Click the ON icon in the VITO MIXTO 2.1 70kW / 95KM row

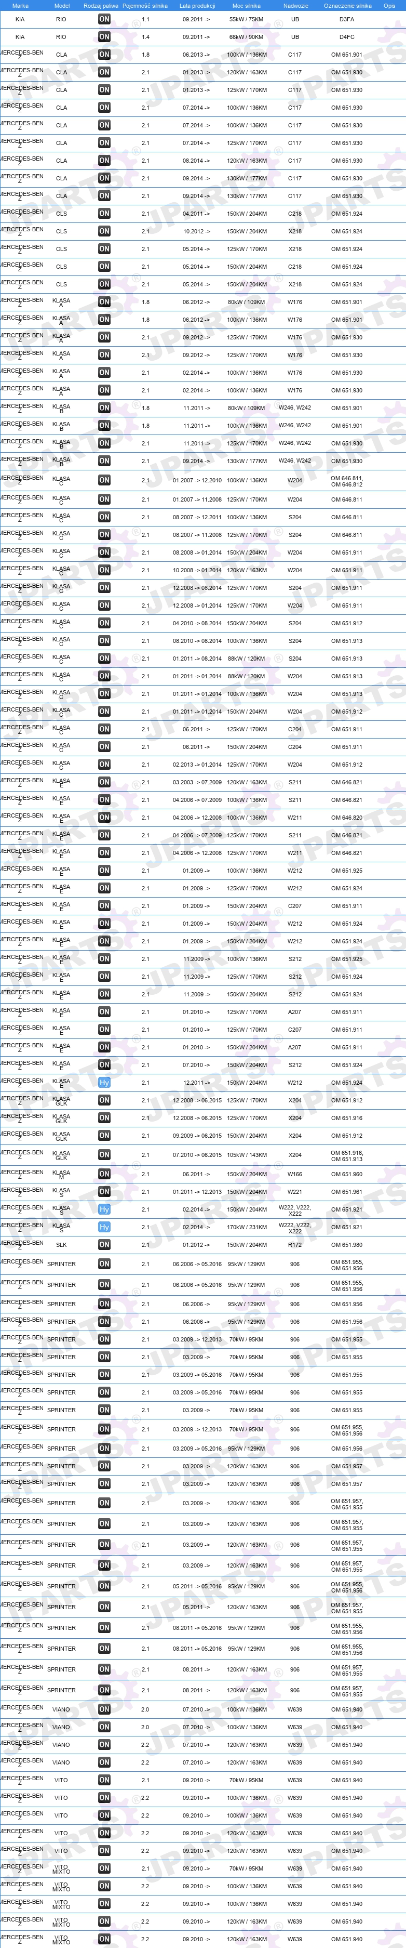[x=104, y=1868]
